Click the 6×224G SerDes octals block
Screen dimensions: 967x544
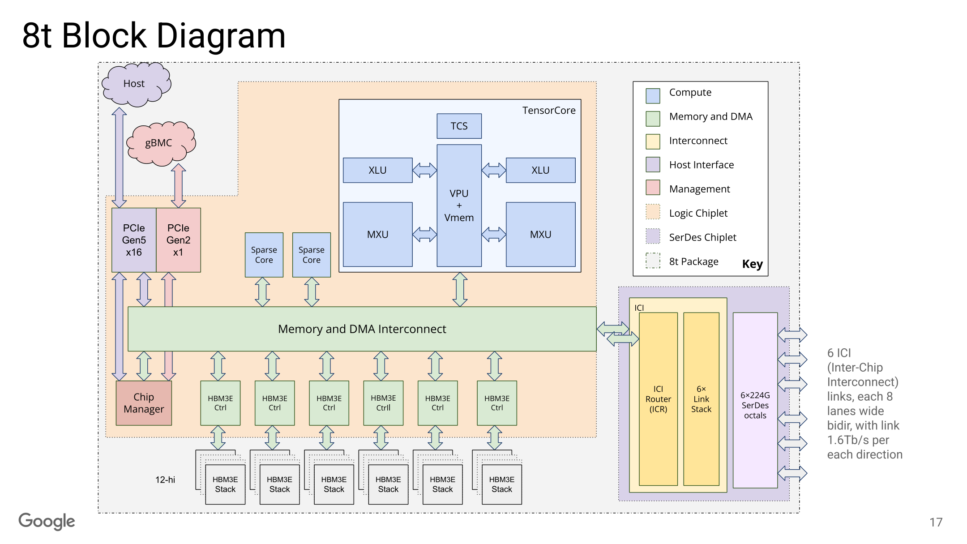(755, 400)
